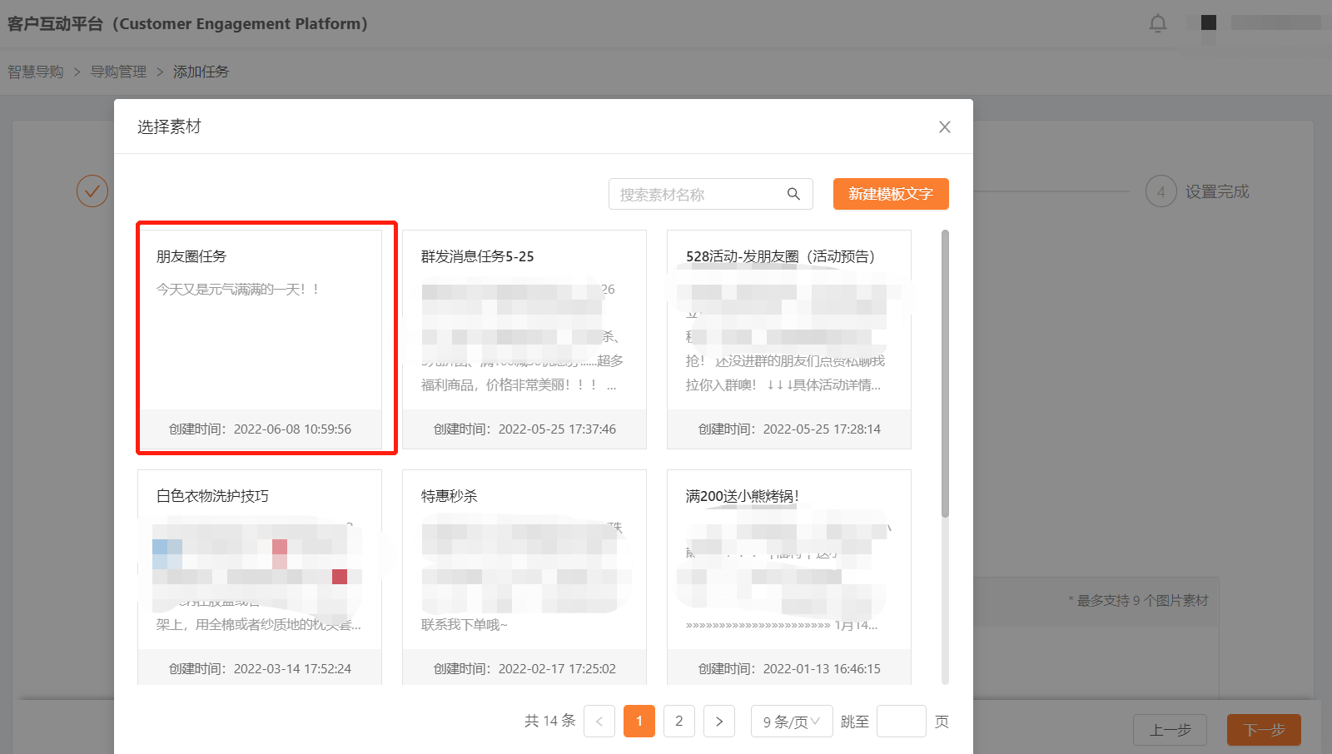1332x754 pixels.
Task: Select the 528活动-发朋友圈 card
Action: pyautogui.click(x=789, y=340)
